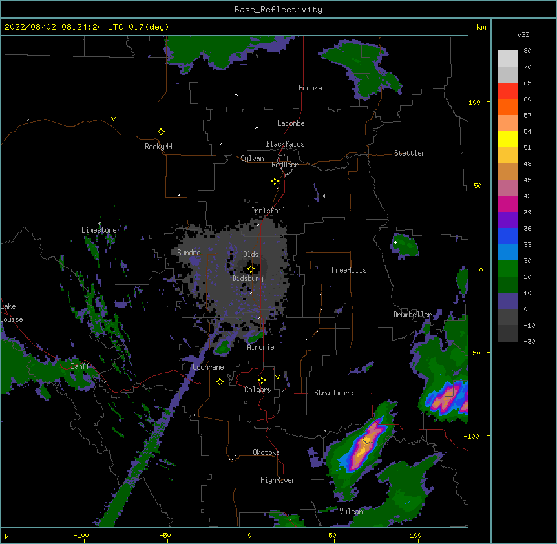Click the km unit label at bottom left

point(10,537)
